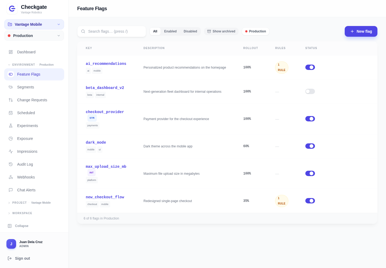Click the Collapse sidebar label

[22, 226]
